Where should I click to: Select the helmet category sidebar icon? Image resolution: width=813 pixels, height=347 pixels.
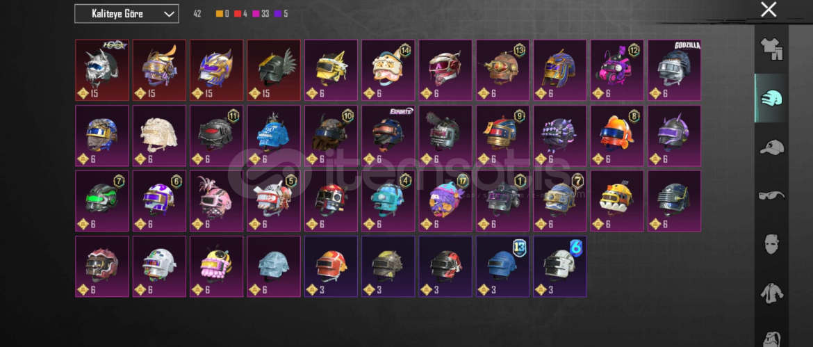771,98
